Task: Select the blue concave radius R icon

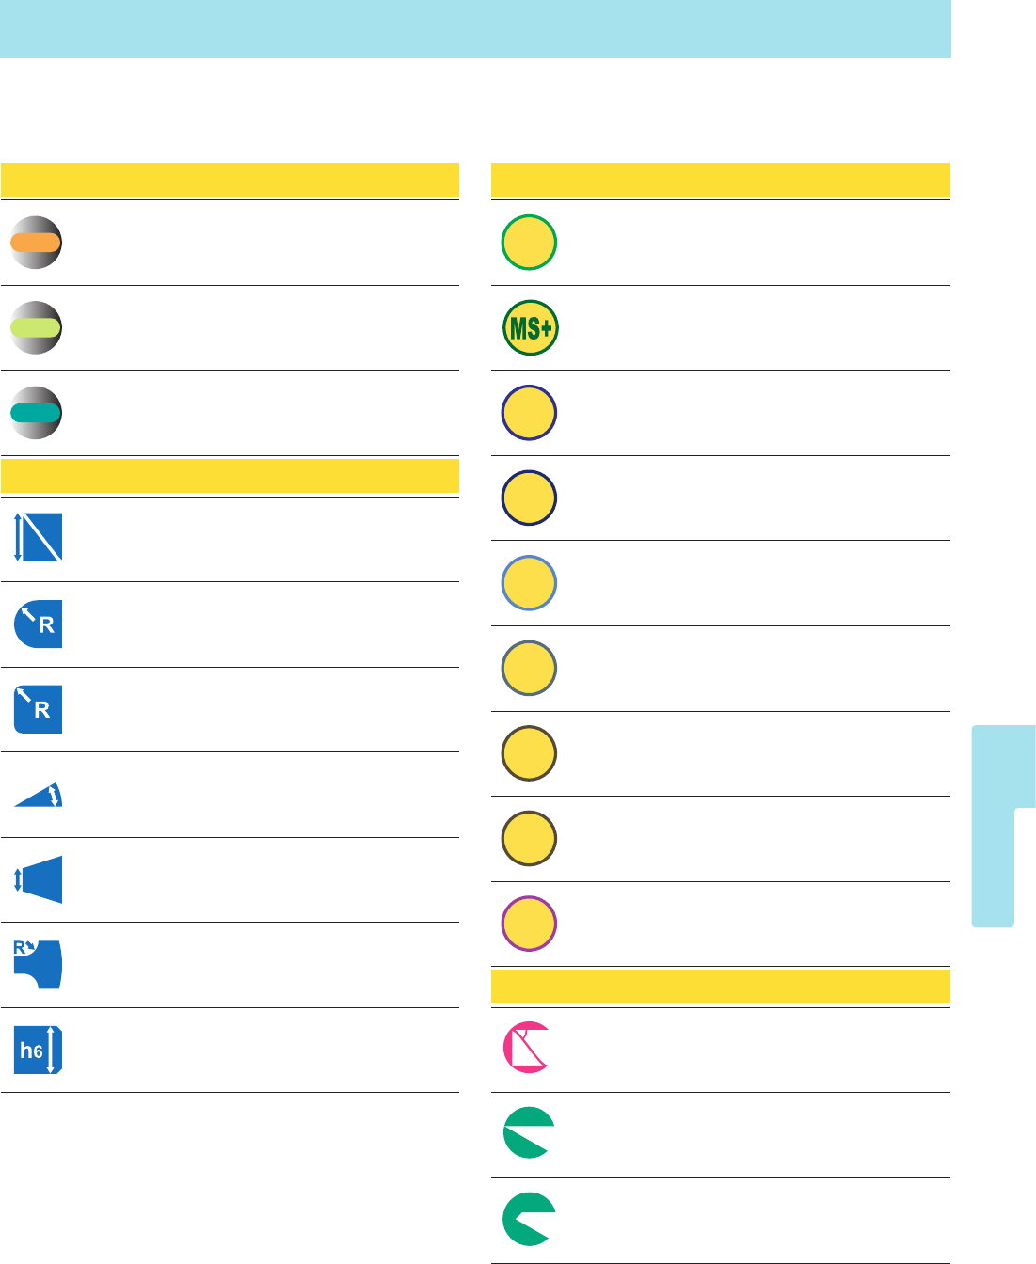Action: pos(38,964)
